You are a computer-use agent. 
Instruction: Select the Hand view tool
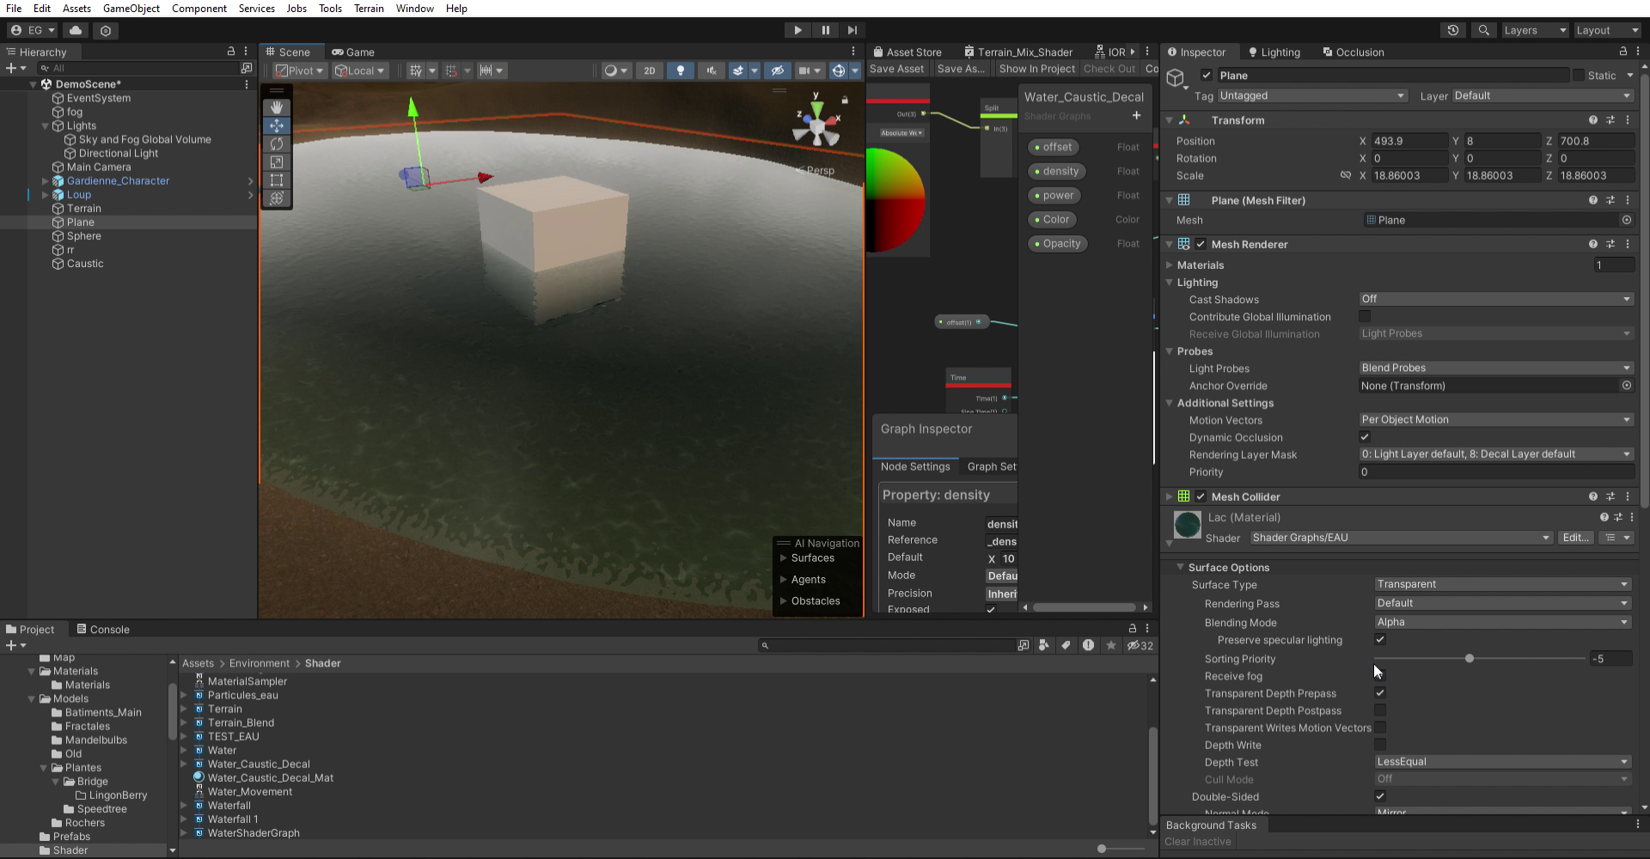276,107
